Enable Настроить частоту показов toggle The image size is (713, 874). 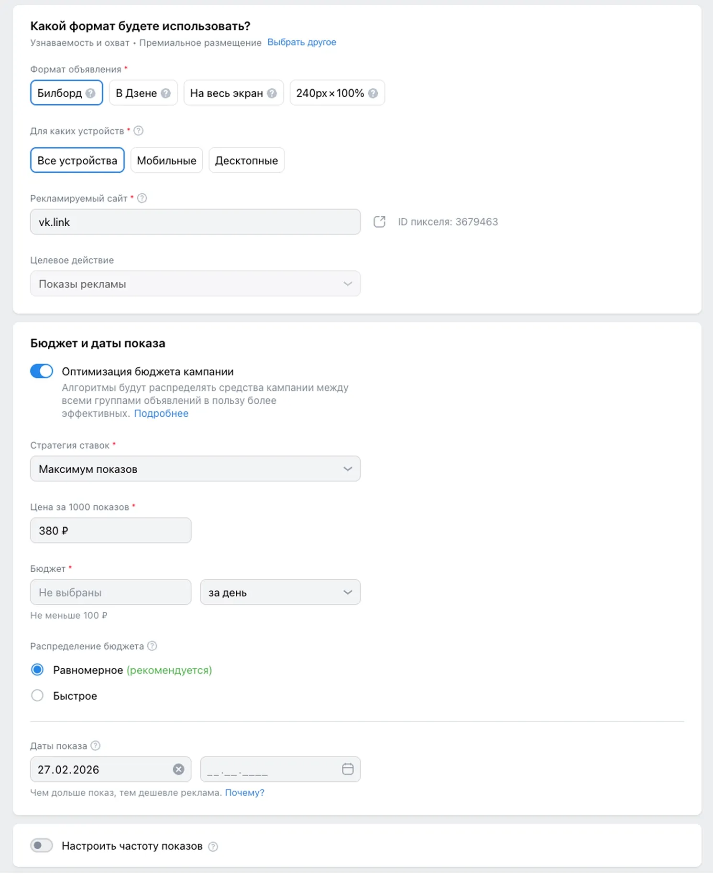42,846
